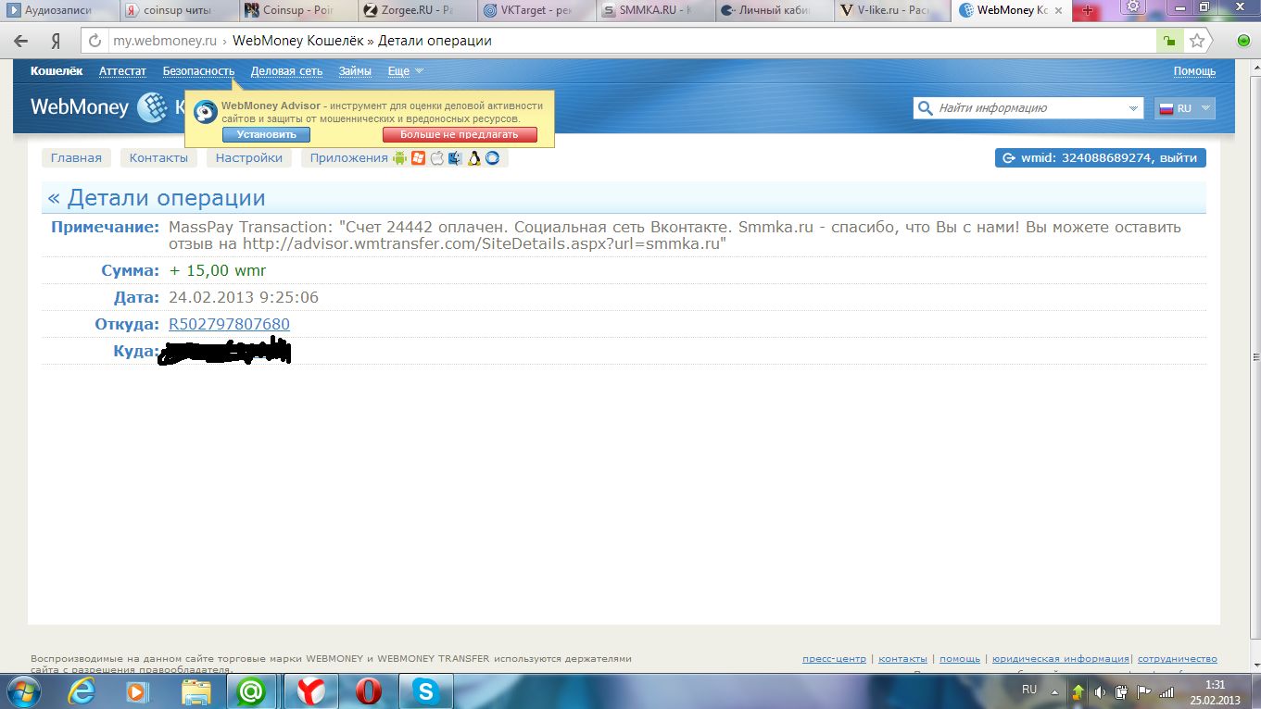Bookmark page with the star icon

(1197, 41)
